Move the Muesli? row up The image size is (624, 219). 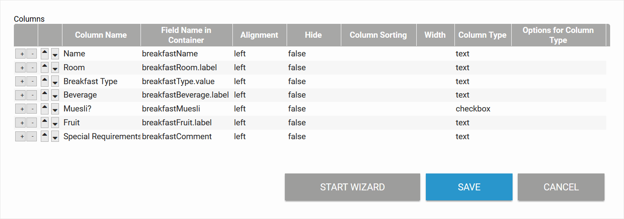tap(45, 109)
